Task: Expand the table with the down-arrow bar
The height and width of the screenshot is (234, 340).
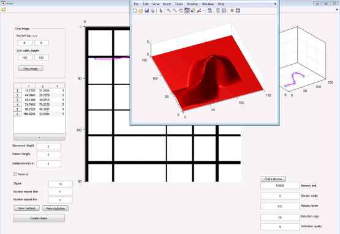Action: coord(39,137)
